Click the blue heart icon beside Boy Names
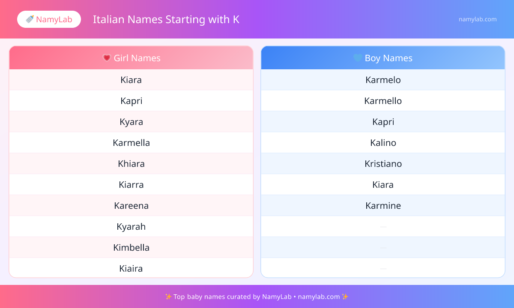Screen dimensions: 514x308 pyautogui.click(x=358, y=58)
